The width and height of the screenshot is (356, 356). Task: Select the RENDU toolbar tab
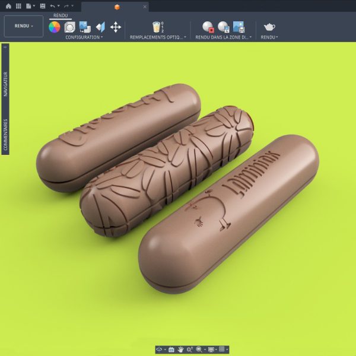tap(61, 15)
